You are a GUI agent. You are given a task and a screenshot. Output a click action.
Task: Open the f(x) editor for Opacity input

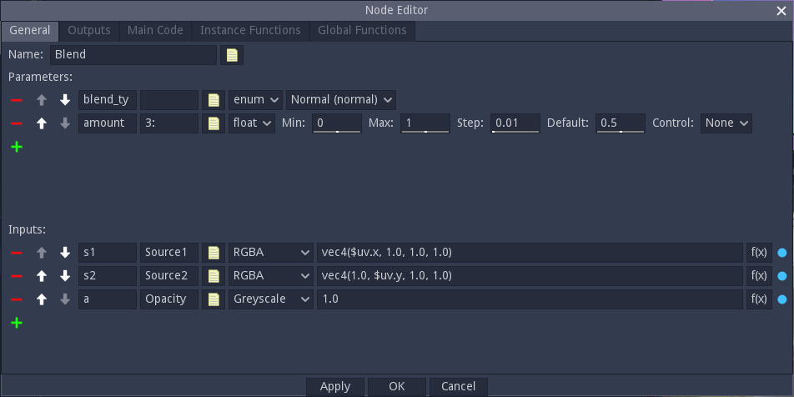759,299
